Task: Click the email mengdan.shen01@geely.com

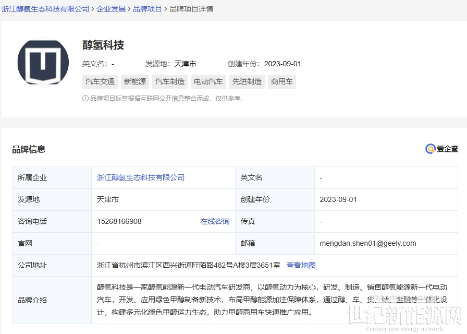Action: point(368,243)
